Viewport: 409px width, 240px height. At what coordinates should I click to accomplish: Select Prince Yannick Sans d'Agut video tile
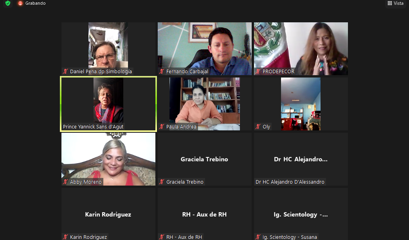coord(108,104)
